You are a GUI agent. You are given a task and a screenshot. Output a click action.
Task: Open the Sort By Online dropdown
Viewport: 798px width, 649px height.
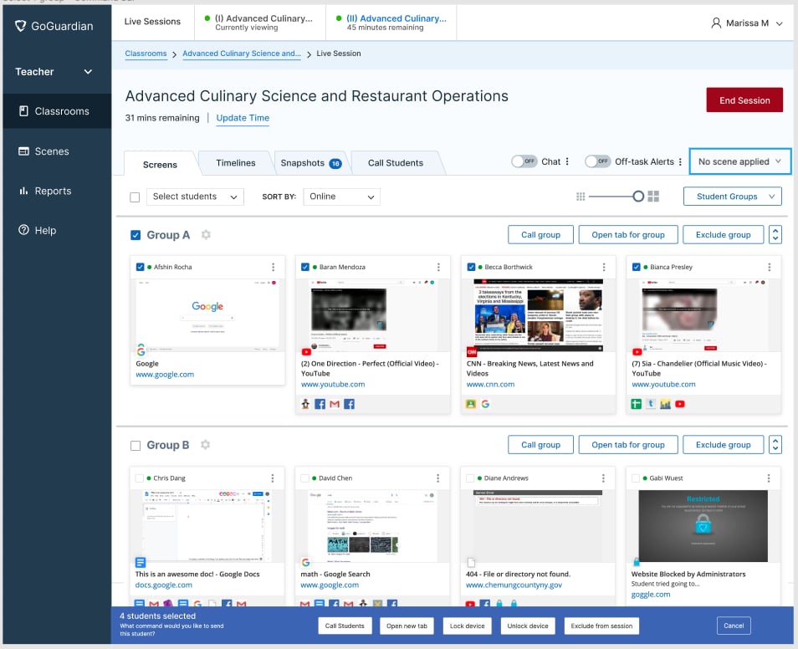click(x=341, y=197)
